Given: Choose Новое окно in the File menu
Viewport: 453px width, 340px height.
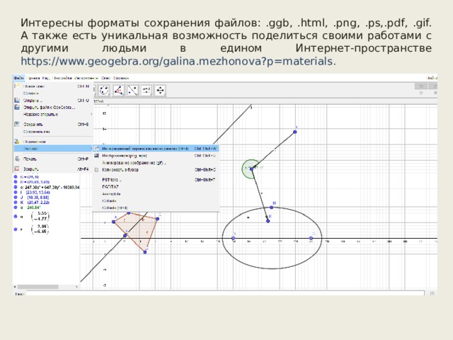Looking at the screenshot, I should (53, 86).
